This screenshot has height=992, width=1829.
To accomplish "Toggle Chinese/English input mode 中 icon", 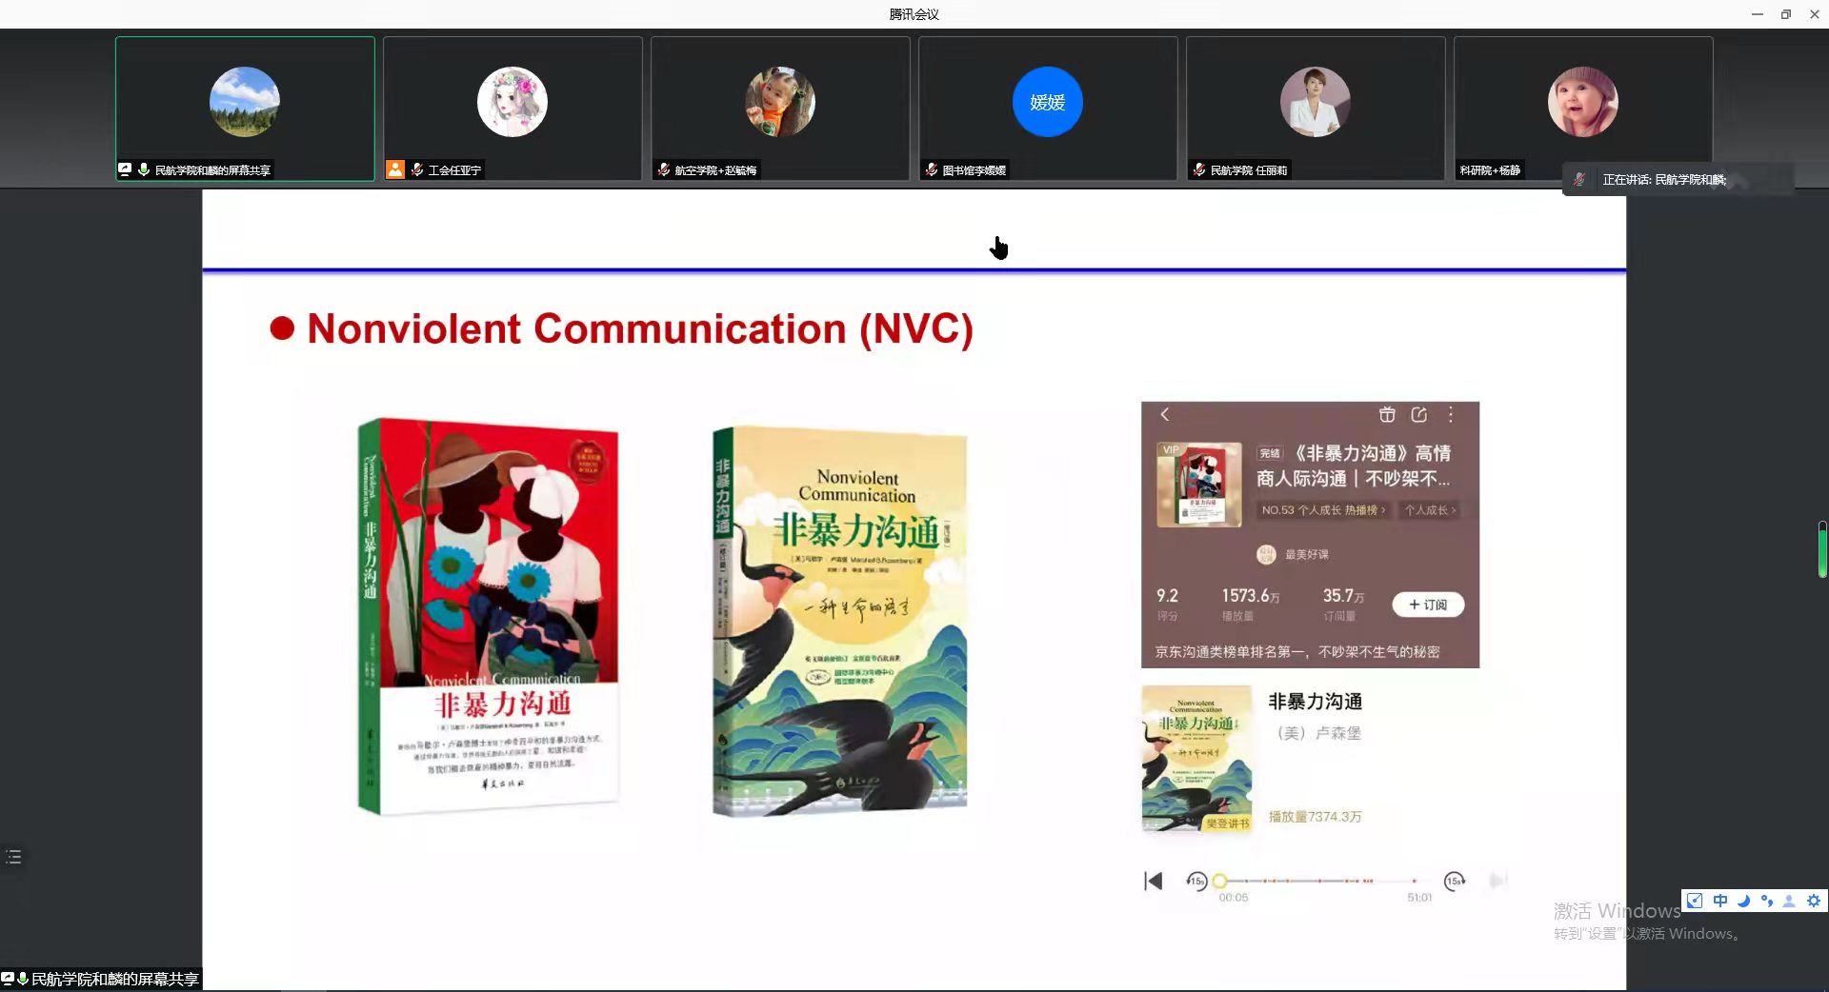I will (1719, 900).
